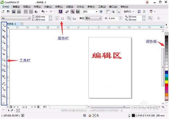Click the Cut scissors icon
169x119 pixels.
point(26,12)
